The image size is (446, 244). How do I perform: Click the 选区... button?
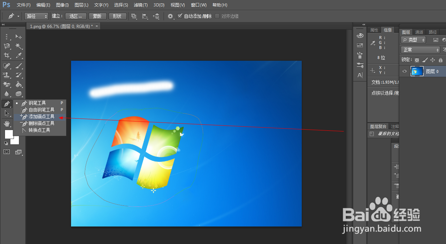[x=76, y=16]
